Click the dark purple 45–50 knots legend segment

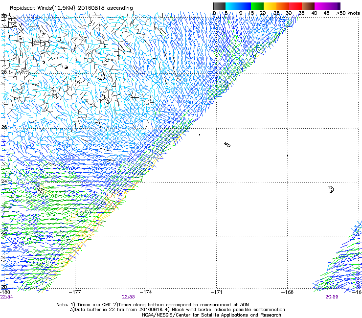[x=334, y=6]
